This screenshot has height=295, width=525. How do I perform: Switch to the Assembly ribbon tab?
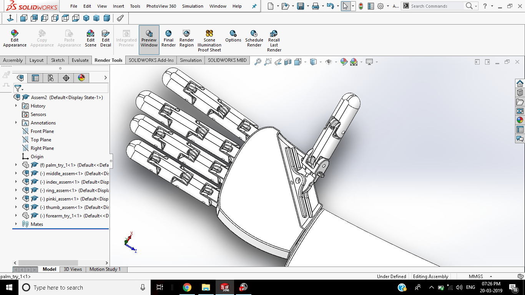[x=13, y=60]
